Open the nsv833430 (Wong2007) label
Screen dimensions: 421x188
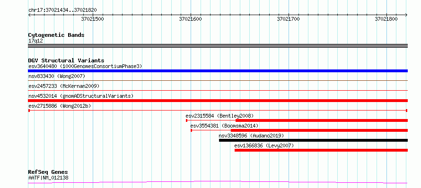click(57, 76)
